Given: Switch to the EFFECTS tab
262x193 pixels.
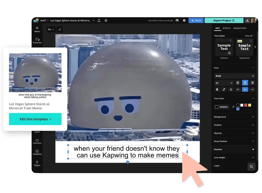Looking at the screenshot, I should coord(227,28).
